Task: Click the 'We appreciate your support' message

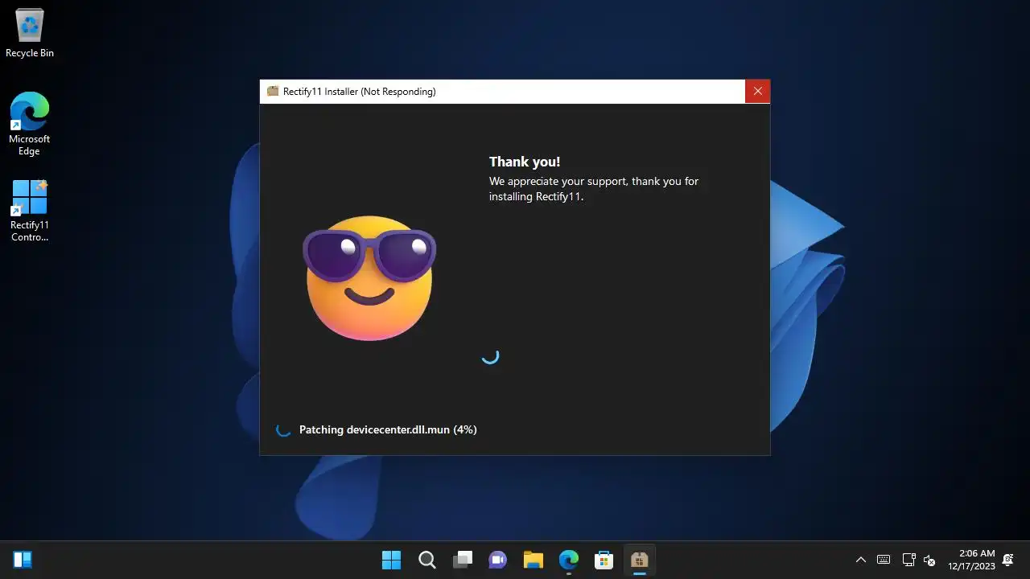Action: pyautogui.click(x=594, y=189)
